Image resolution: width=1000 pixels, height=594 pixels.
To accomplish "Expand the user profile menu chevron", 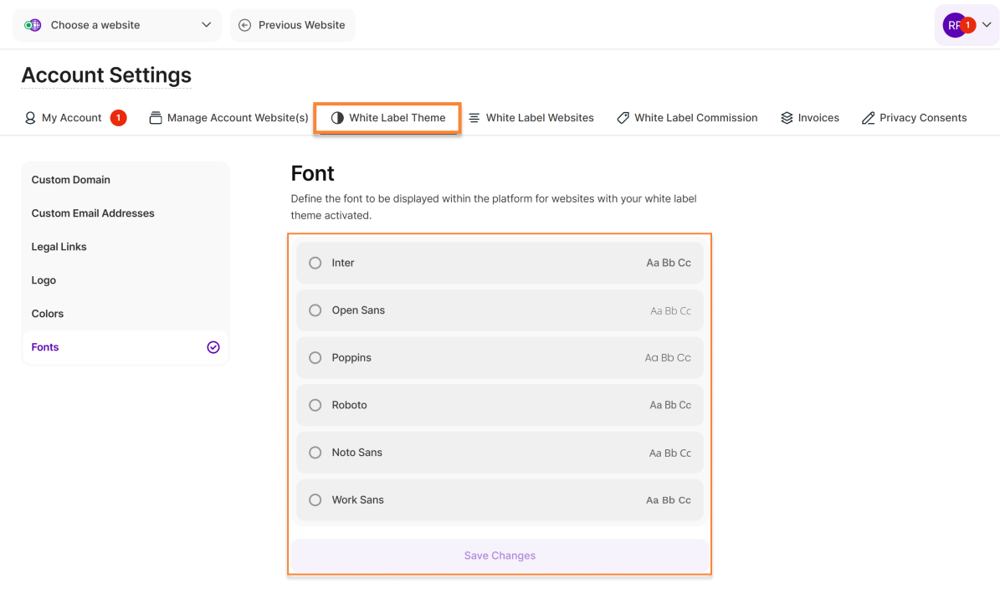I will [987, 25].
